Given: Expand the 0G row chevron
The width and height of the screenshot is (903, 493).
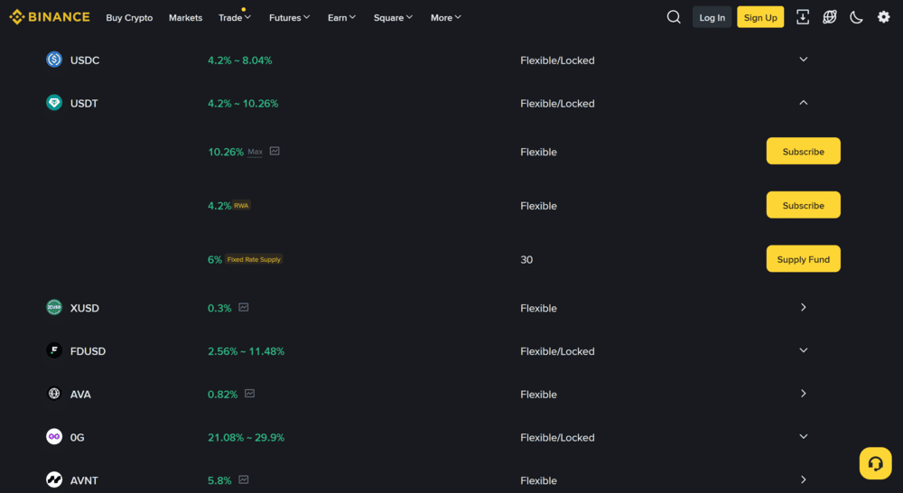Looking at the screenshot, I should click(x=804, y=436).
